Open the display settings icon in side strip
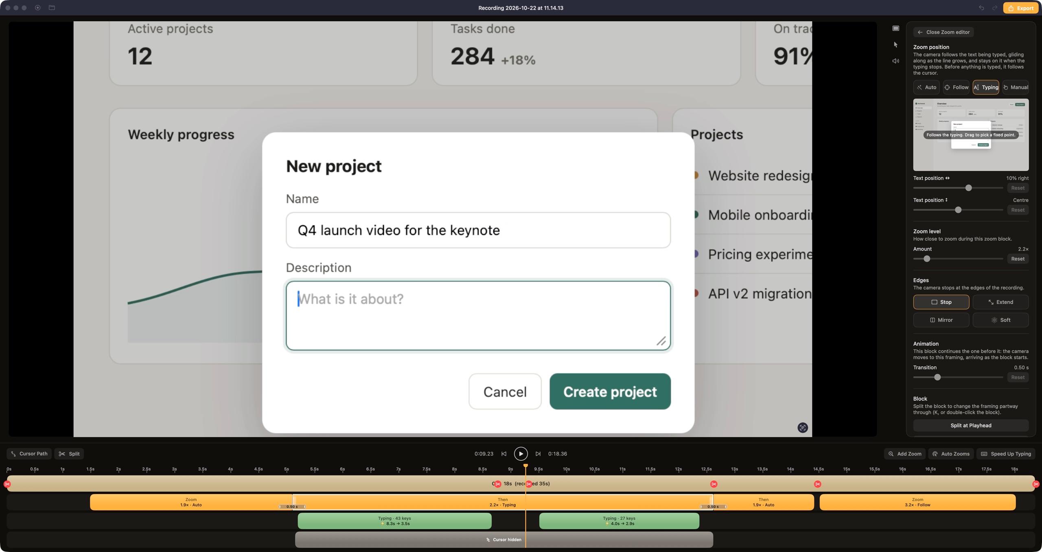 [x=896, y=28]
